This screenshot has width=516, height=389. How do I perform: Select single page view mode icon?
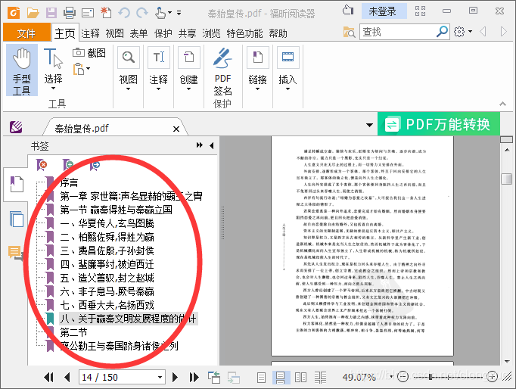coord(261,377)
